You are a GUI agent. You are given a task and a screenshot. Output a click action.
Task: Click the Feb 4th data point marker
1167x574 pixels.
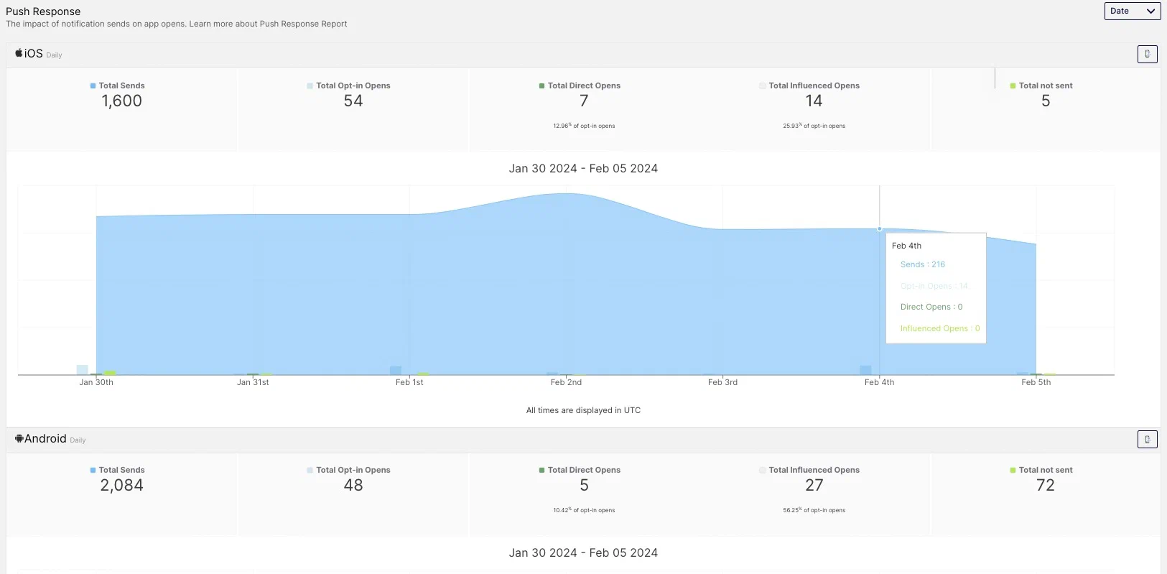879,229
